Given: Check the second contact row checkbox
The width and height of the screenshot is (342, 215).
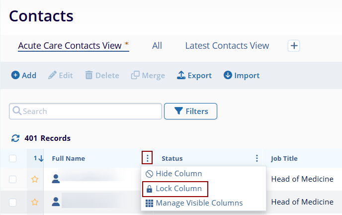Looking at the screenshot, I should point(13,202).
